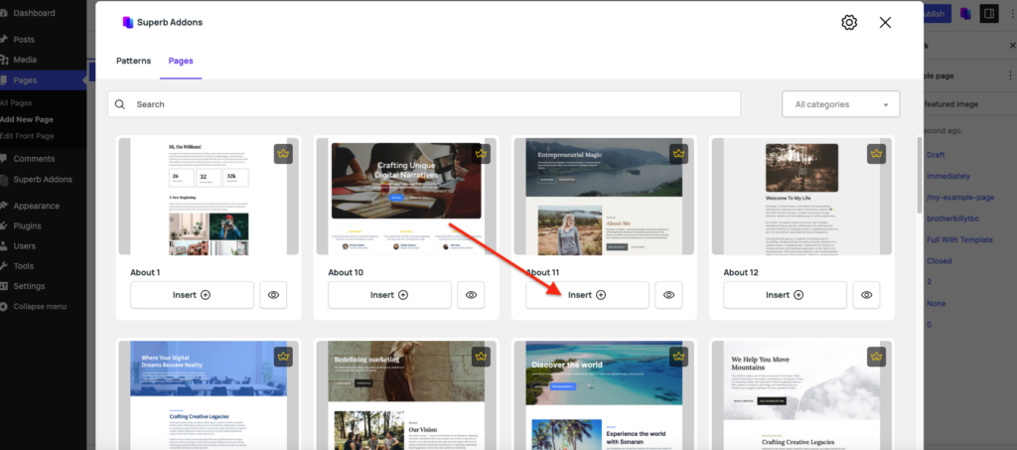Click the Immediately publish date link

pos(948,177)
